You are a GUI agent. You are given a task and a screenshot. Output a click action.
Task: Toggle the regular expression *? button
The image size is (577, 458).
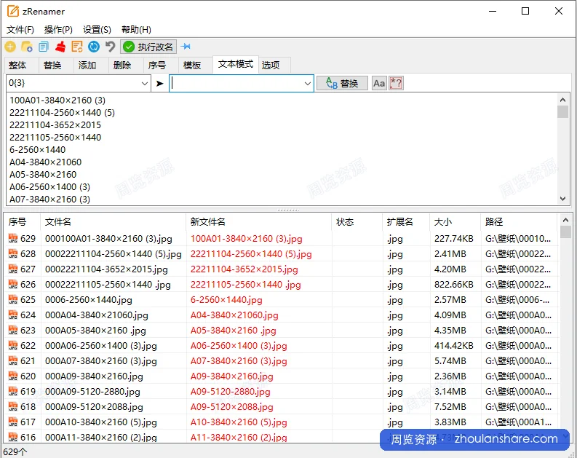(396, 83)
